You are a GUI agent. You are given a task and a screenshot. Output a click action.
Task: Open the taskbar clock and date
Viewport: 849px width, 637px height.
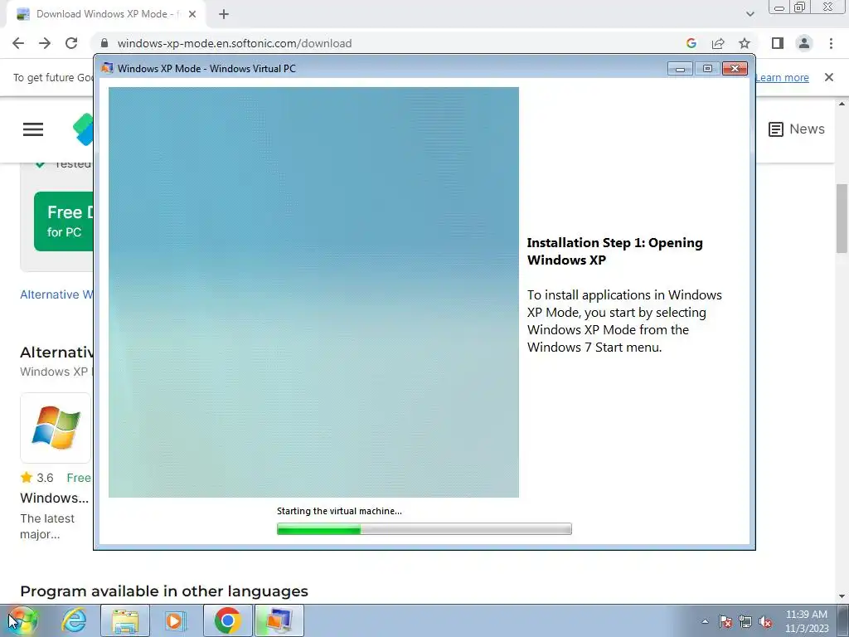tap(807, 621)
